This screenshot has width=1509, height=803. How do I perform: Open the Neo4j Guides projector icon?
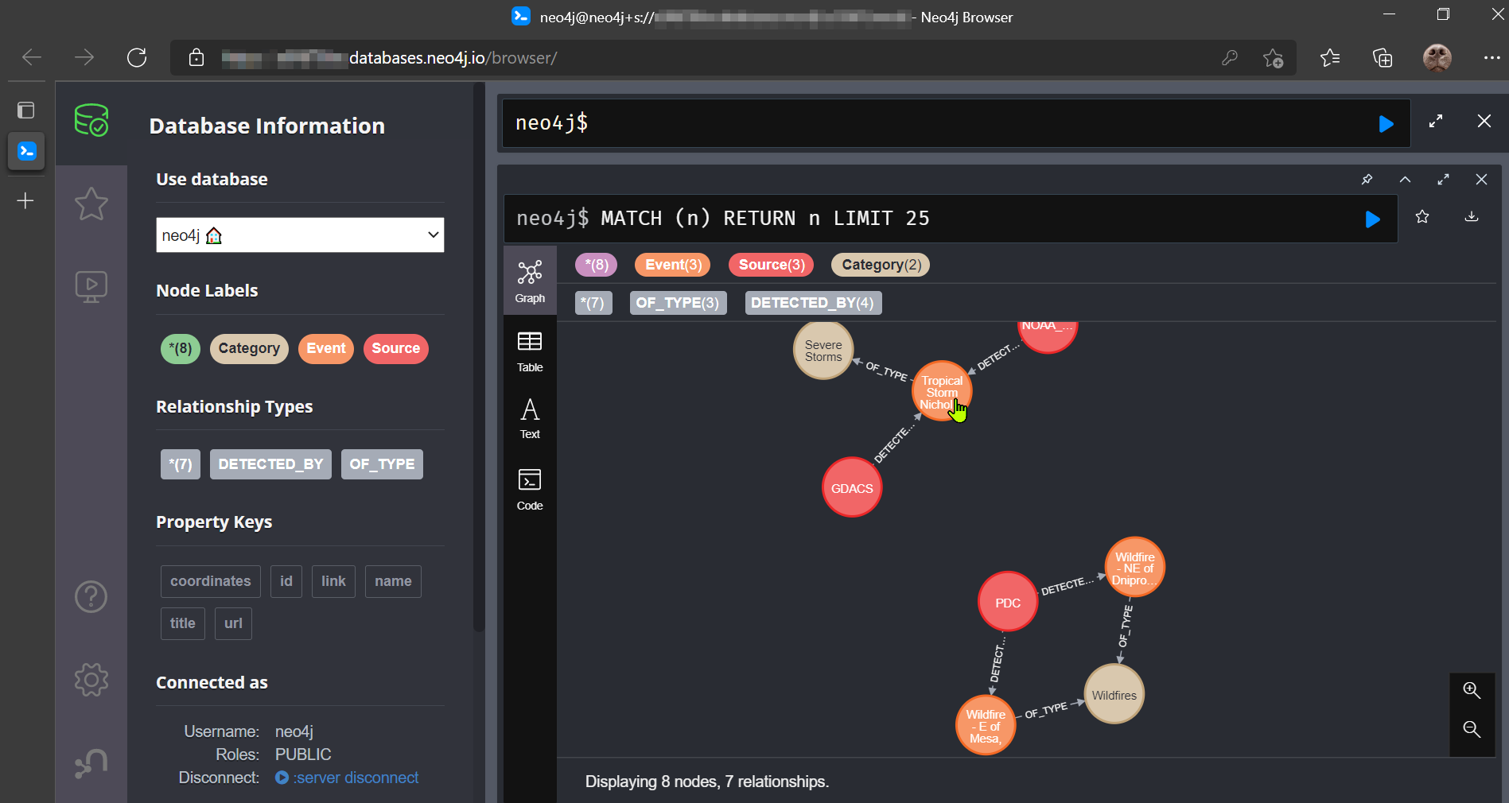tap(91, 286)
